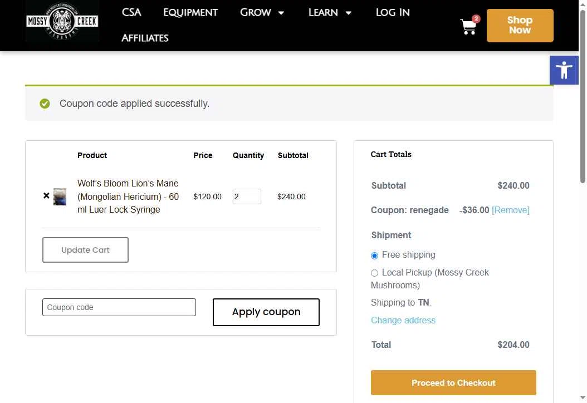Image resolution: width=587 pixels, height=403 pixels.
Task: Focus the Coupon code field
Action: click(119, 307)
